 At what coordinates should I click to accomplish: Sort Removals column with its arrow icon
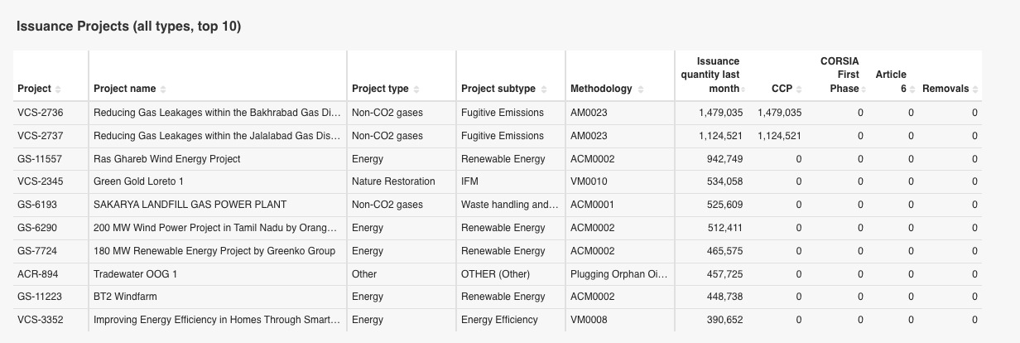click(x=976, y=89)
